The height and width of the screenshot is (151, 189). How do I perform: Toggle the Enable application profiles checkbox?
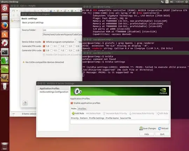(x=72, y=103)
